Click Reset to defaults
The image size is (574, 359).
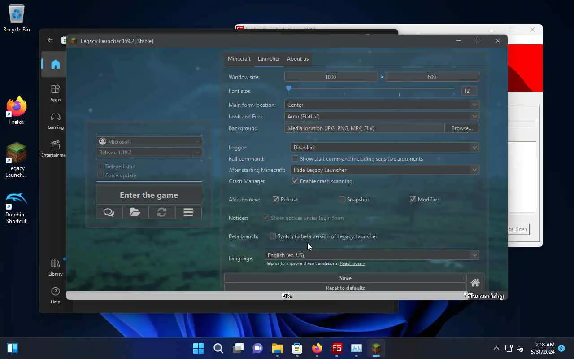345,288
